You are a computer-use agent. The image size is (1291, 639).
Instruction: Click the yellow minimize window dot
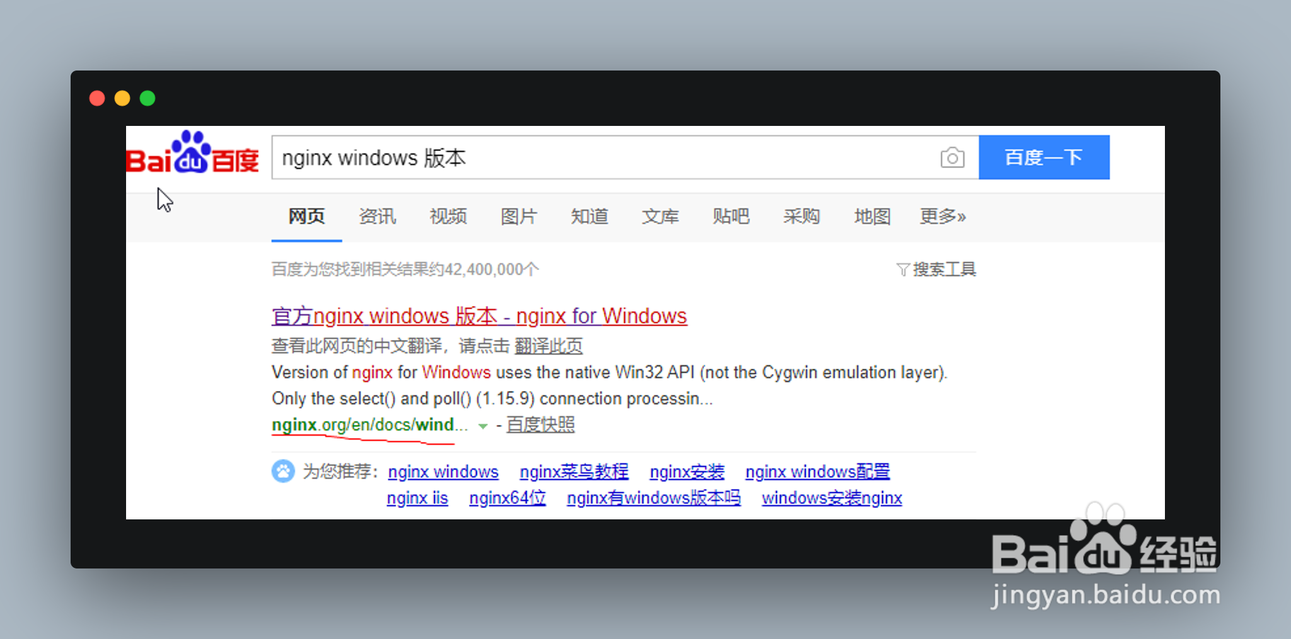click(x=122, y=98)
